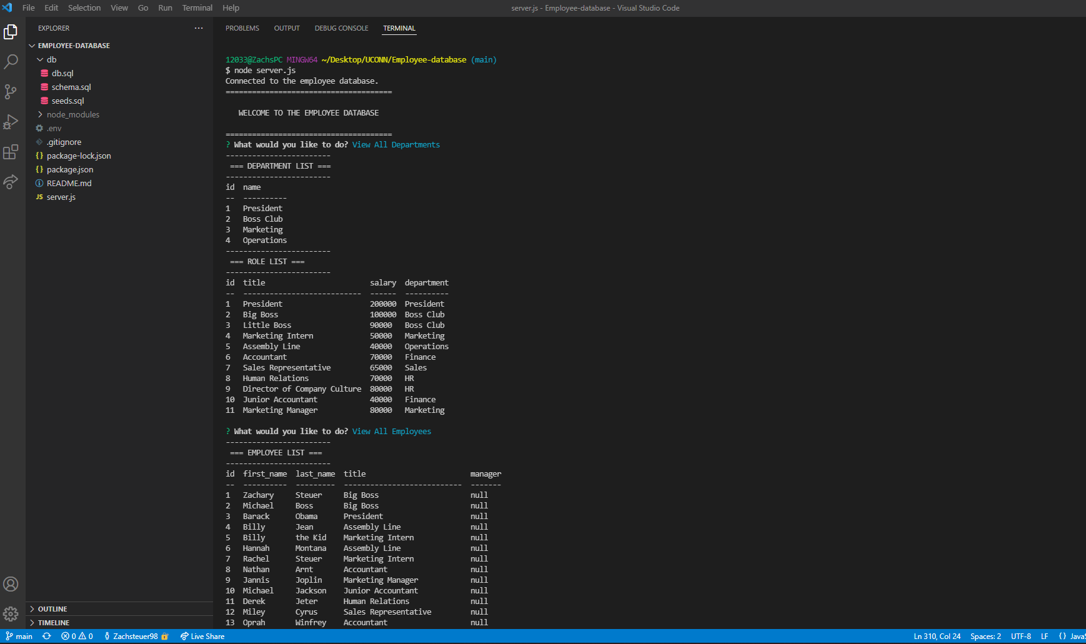Switch to the PROBLEMS tab

pyautogui.click(x=242, y=28)
